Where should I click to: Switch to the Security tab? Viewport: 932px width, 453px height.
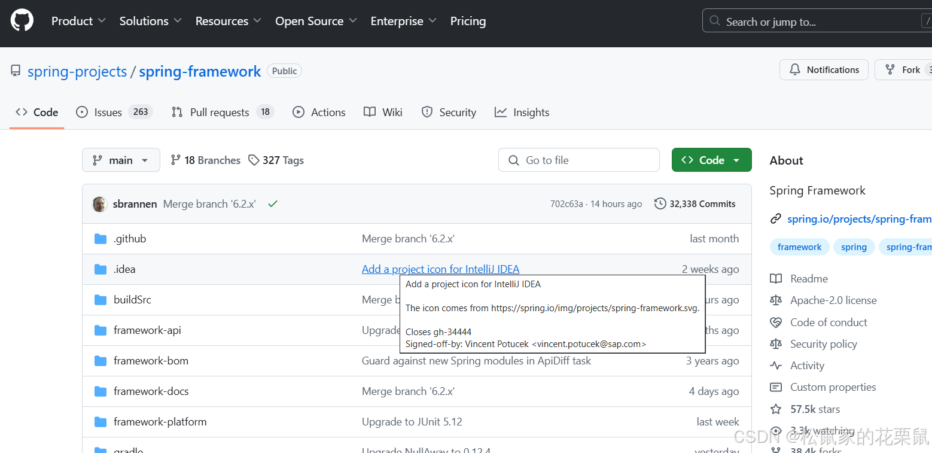click(x=449, y=113)
